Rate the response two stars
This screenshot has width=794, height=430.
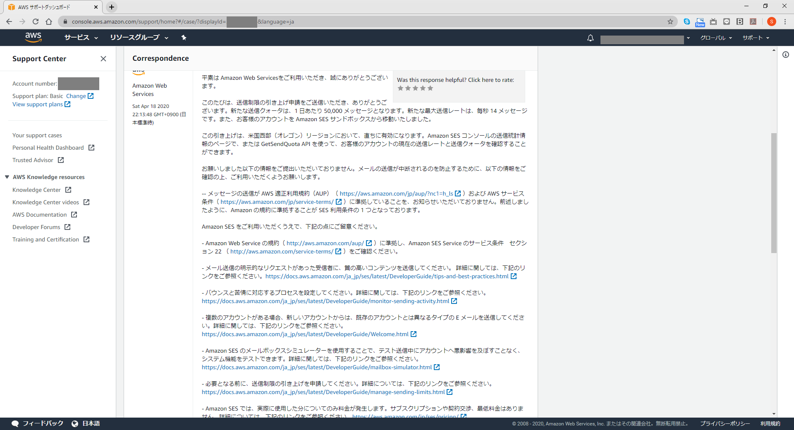point(408,88)
